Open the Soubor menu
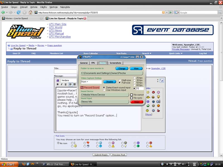The image size is (223, 167). 4,7
